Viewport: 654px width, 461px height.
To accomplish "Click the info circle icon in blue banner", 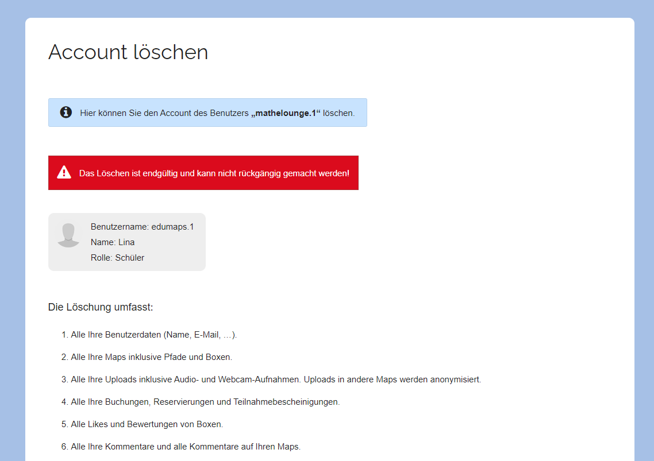I will click(66, 113).
